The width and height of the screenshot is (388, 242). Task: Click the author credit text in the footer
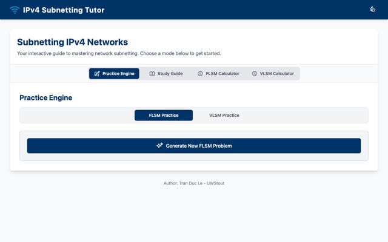point(194,183)
